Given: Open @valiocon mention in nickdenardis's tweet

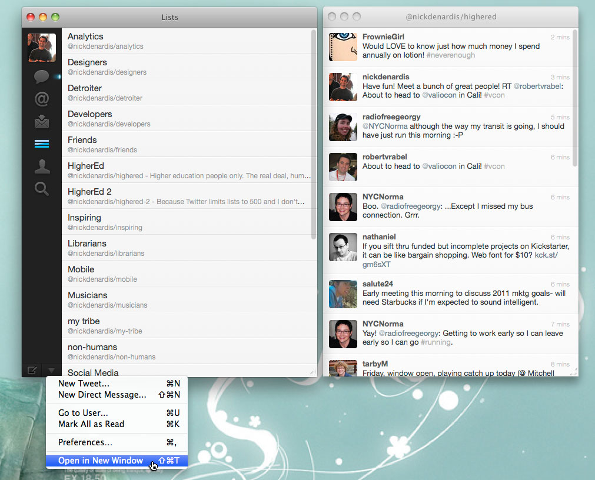Looking at the screenshot, I should click(440, 95).
